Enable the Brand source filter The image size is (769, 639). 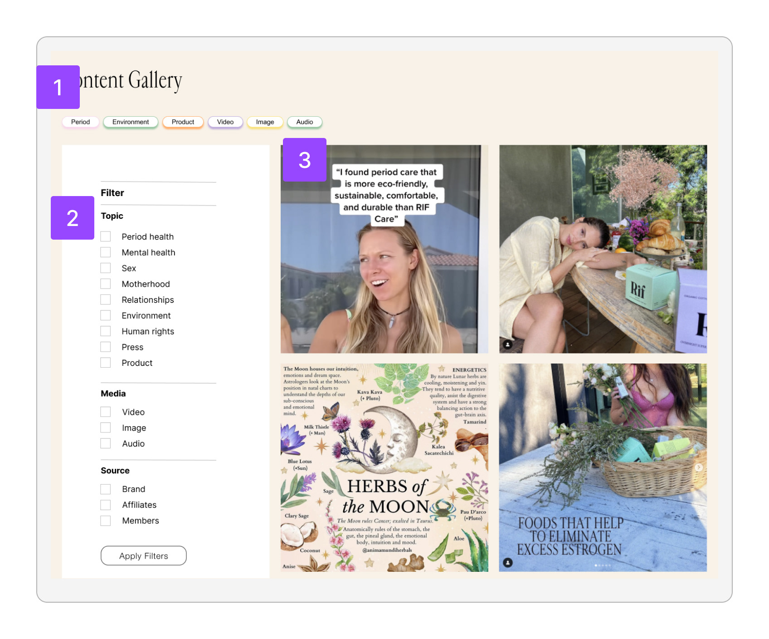(x=106, y=489)
